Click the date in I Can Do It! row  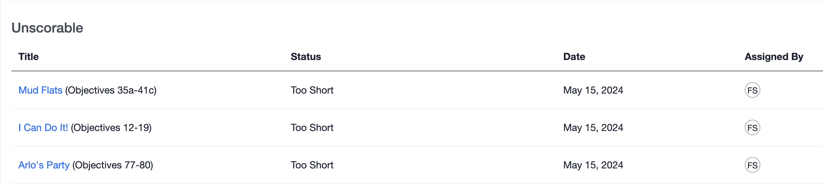tap(593, 128)
